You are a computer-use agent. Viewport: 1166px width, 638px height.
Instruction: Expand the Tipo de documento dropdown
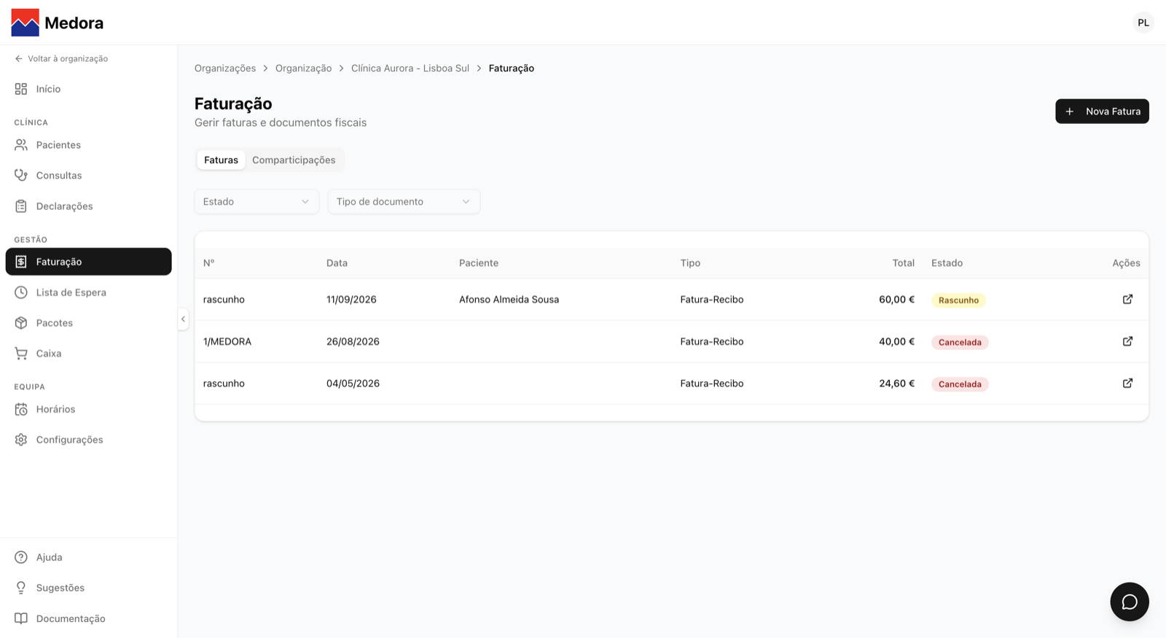pyautogui.click(x=404, y=201)
